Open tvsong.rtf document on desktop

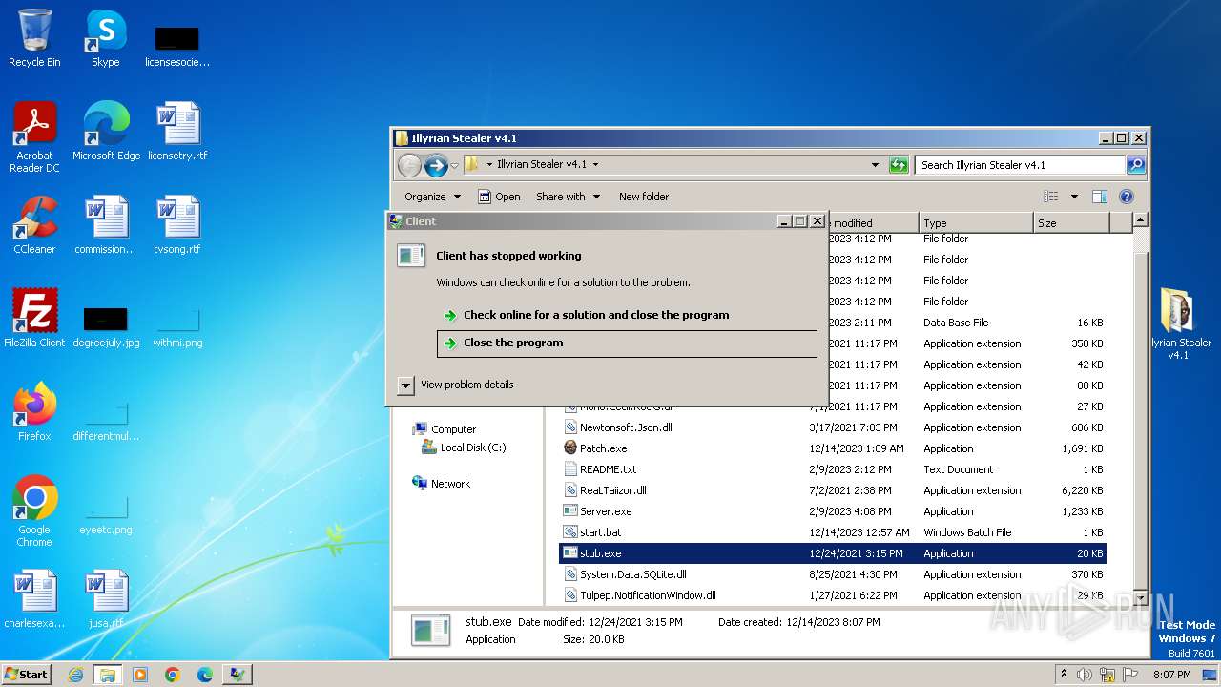click(x=177, y=225)
